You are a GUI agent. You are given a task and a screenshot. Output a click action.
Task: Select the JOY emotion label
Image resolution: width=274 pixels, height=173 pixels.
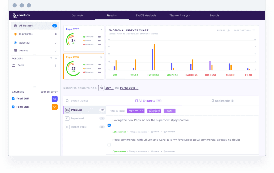pos(115,75)
